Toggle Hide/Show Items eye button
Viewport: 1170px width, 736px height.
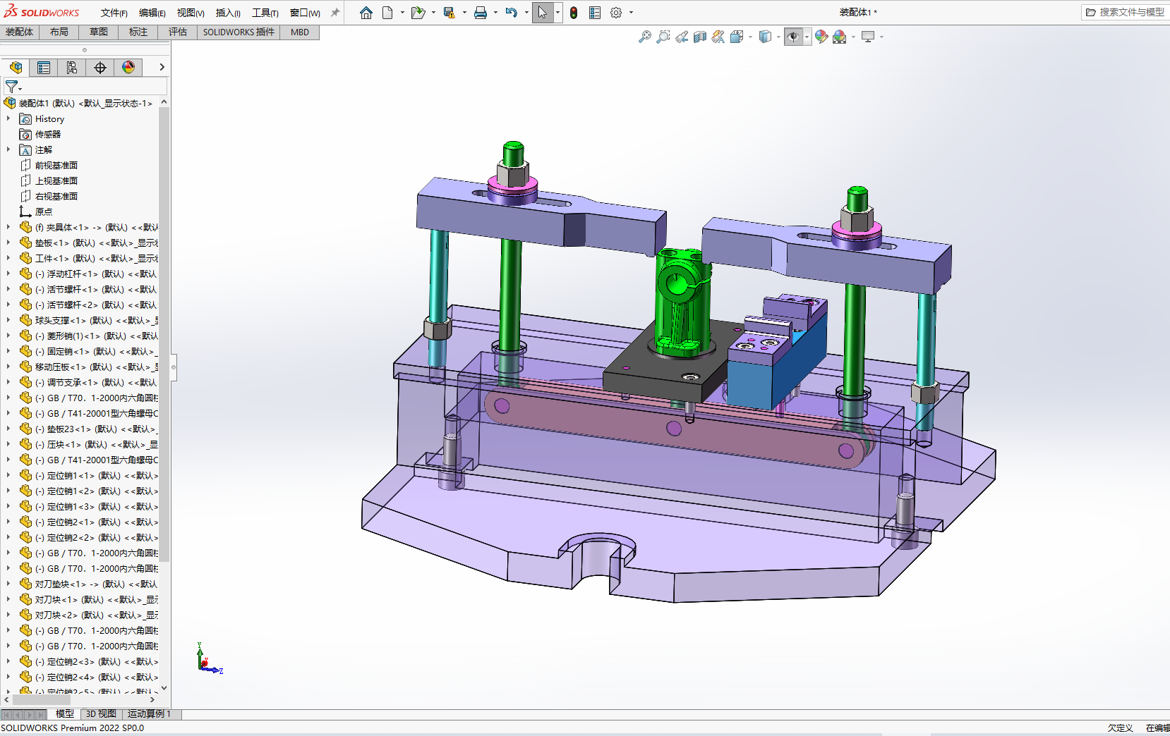tap(793, 37)
